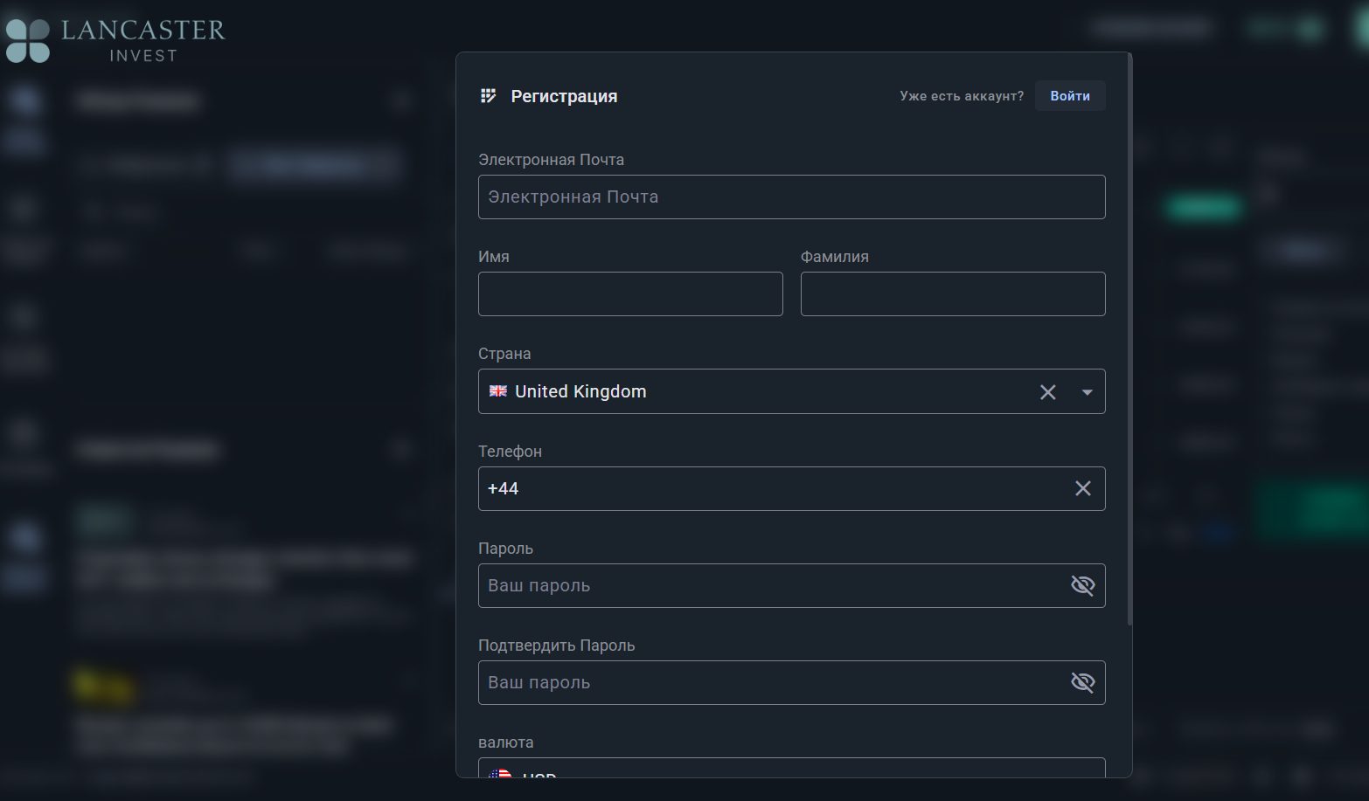Viewport: 1369px width, 801px height.
Task: Clear the phone number with X icon
Action: click(1082, 488)
